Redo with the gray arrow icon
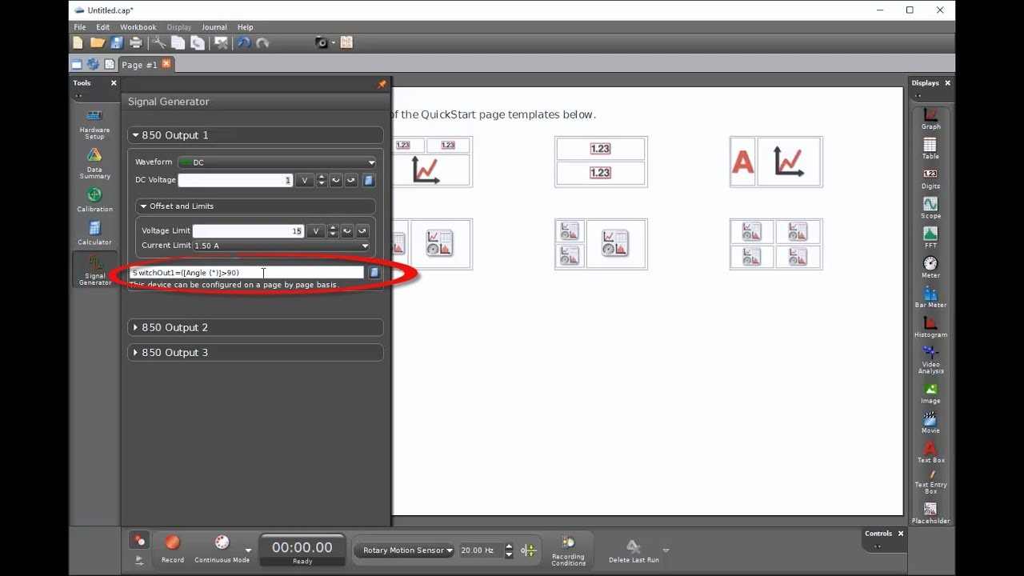1024x576 pixels. pyautogui.click(x=262, y=42)
